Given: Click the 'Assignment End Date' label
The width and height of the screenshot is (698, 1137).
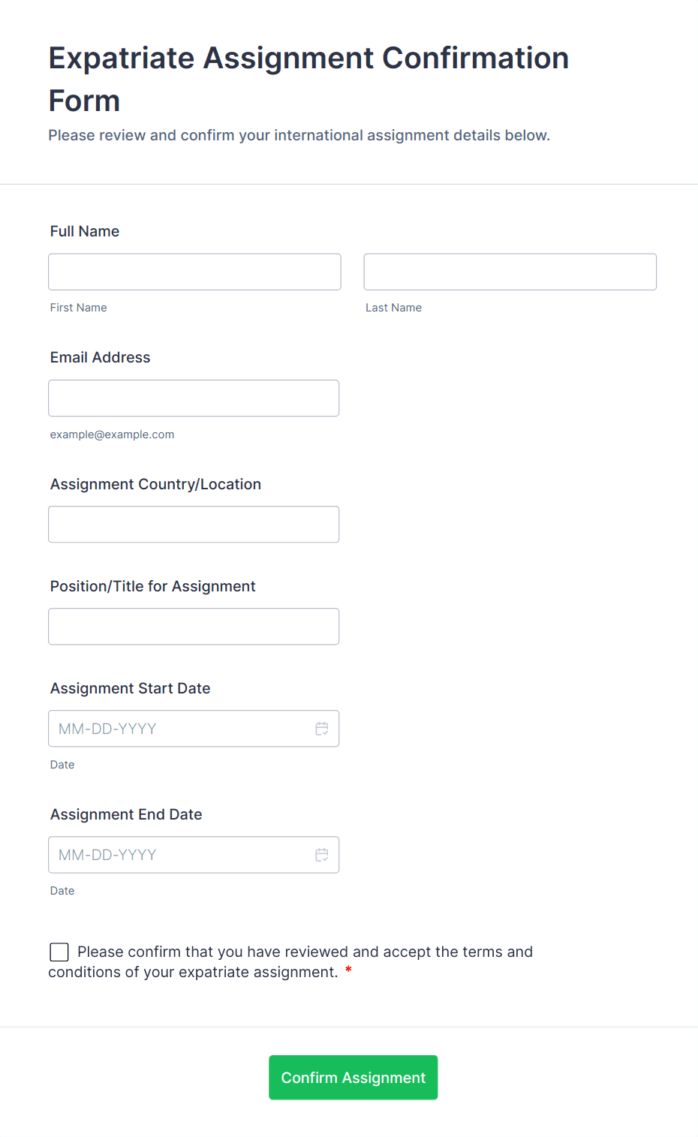Looking at the screenshot, I should 126,814.
